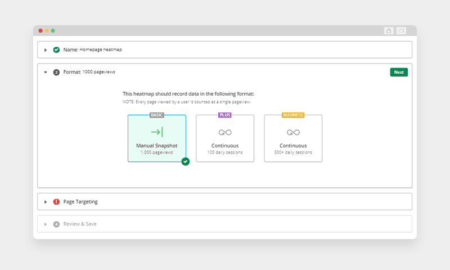This screenshot has height=270, width=450.
Task: Expand the Name section using its triangle
Action: pos(46,49)
